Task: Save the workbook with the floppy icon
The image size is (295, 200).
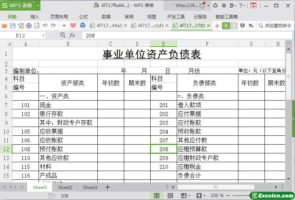Action: 12,26
